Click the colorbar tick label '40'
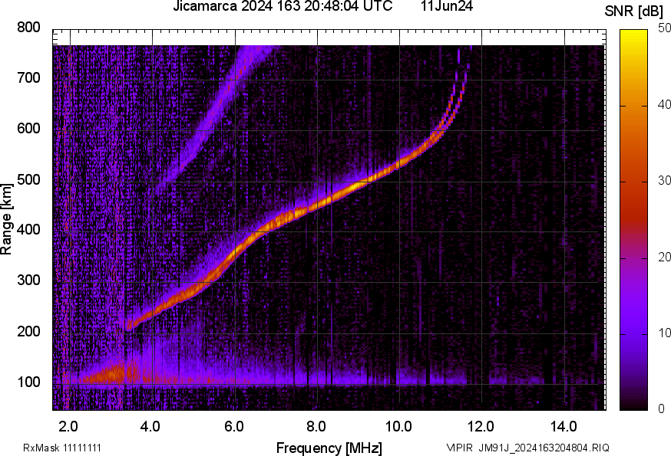Viewport: 671px width, 456px height. 664,104
